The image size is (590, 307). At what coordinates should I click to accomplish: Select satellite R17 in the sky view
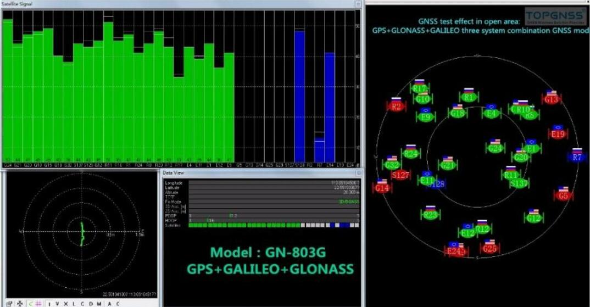(x=419, y=89)
